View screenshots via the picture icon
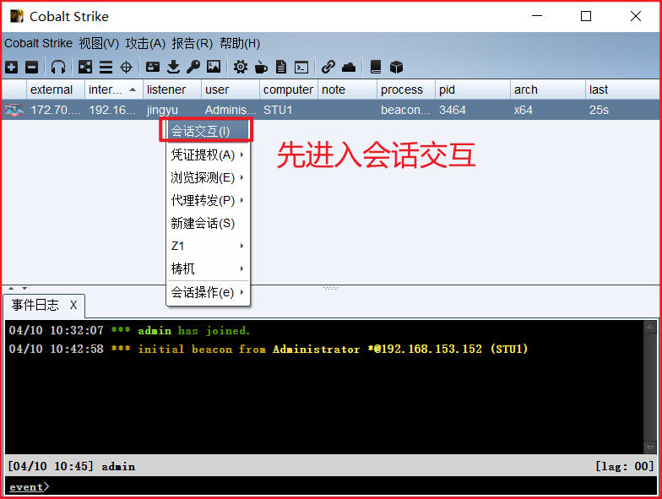Screen dimensions: 662x499 214,67
